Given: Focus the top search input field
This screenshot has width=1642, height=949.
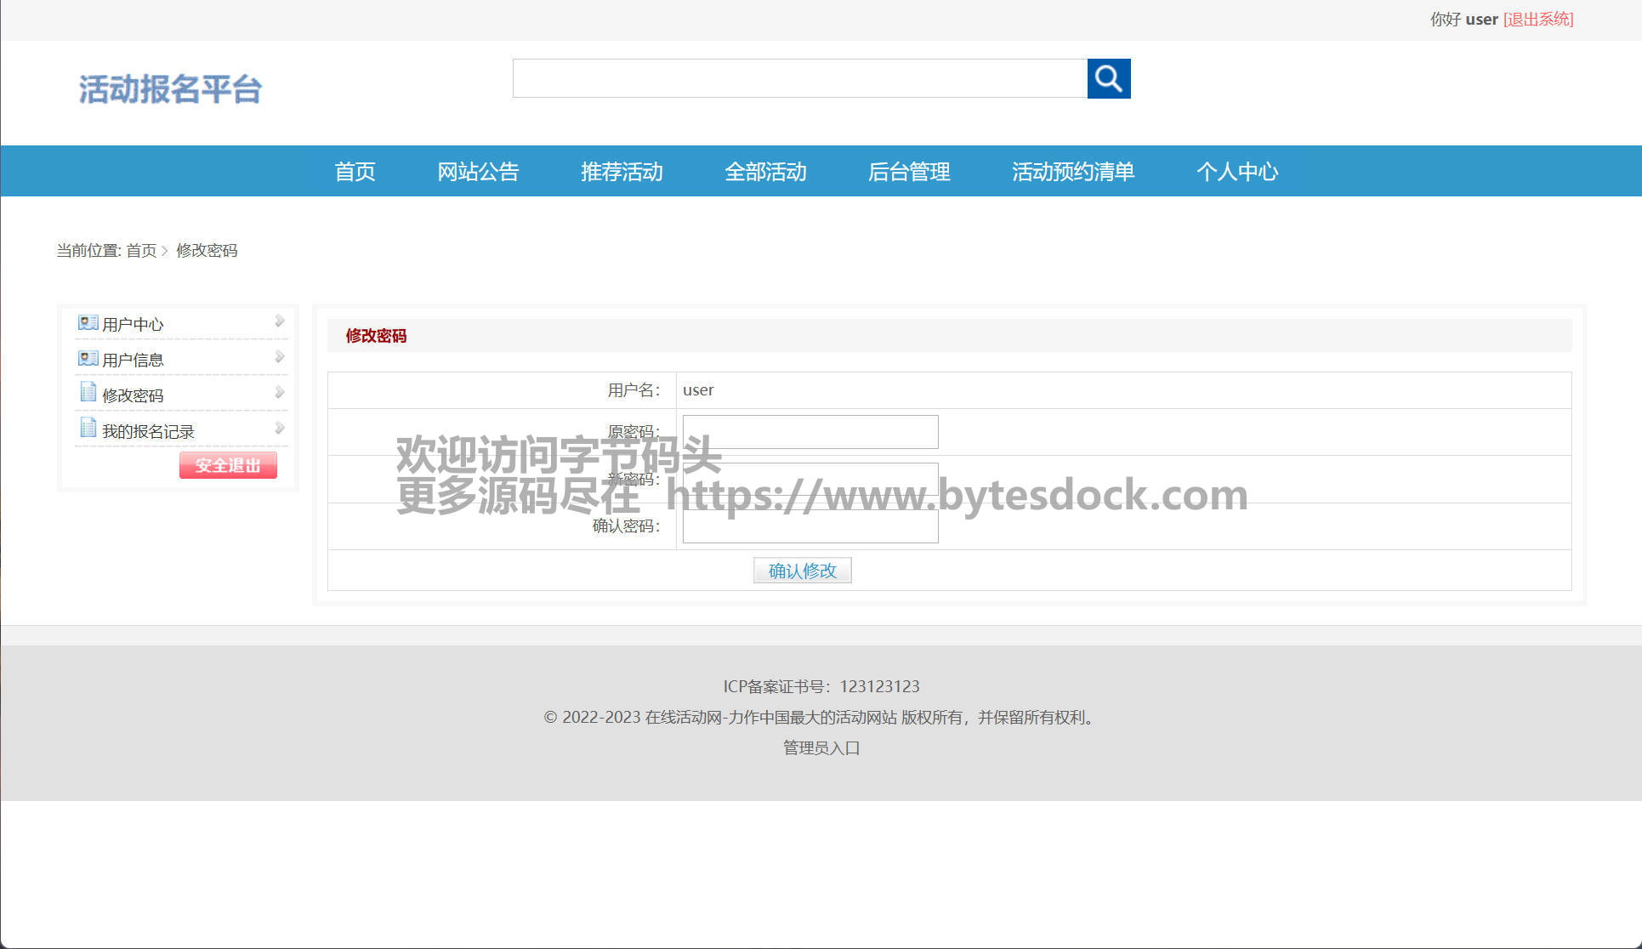Looking at the screenshot, I should pos(799,79).
